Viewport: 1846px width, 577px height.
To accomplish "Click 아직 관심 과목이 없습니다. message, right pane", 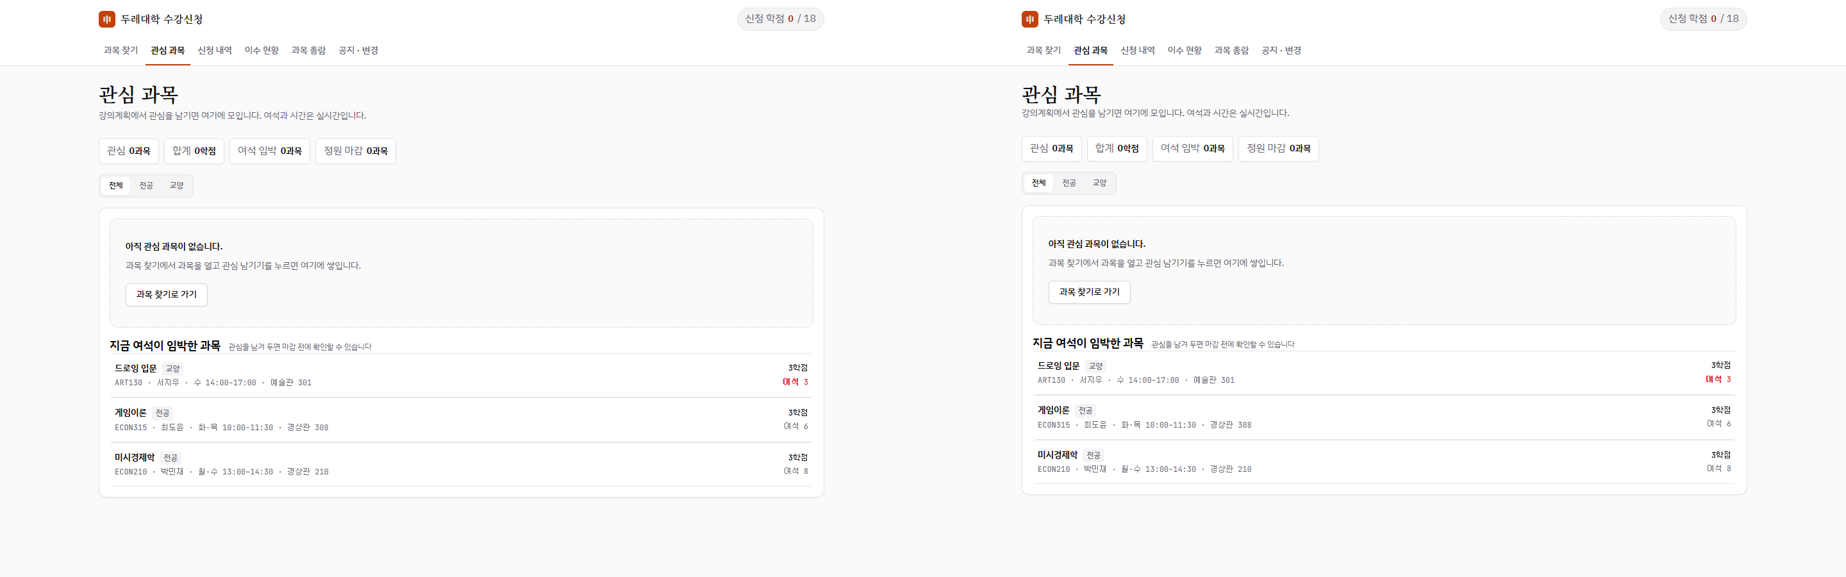I will (x=1097, y=244).
